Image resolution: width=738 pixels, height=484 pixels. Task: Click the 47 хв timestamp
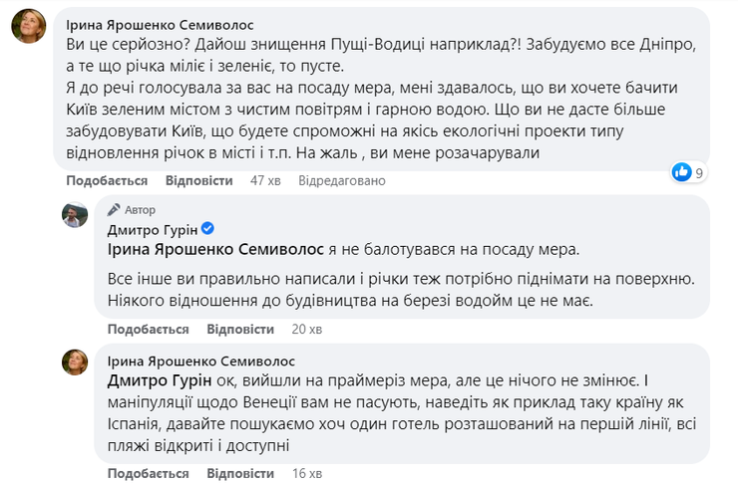265,180
